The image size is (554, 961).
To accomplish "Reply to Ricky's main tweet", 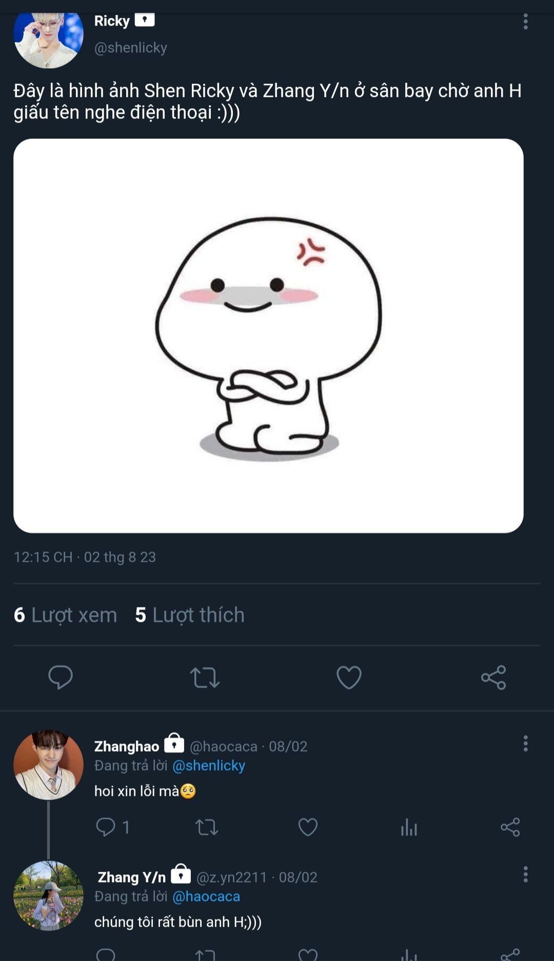I will click(61, 677).
